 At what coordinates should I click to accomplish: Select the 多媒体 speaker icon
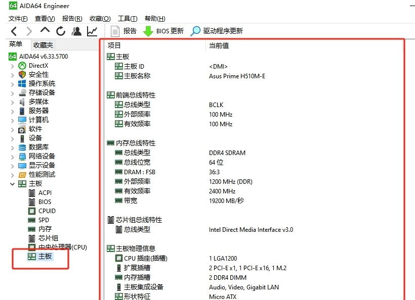[x=22, y=102]
